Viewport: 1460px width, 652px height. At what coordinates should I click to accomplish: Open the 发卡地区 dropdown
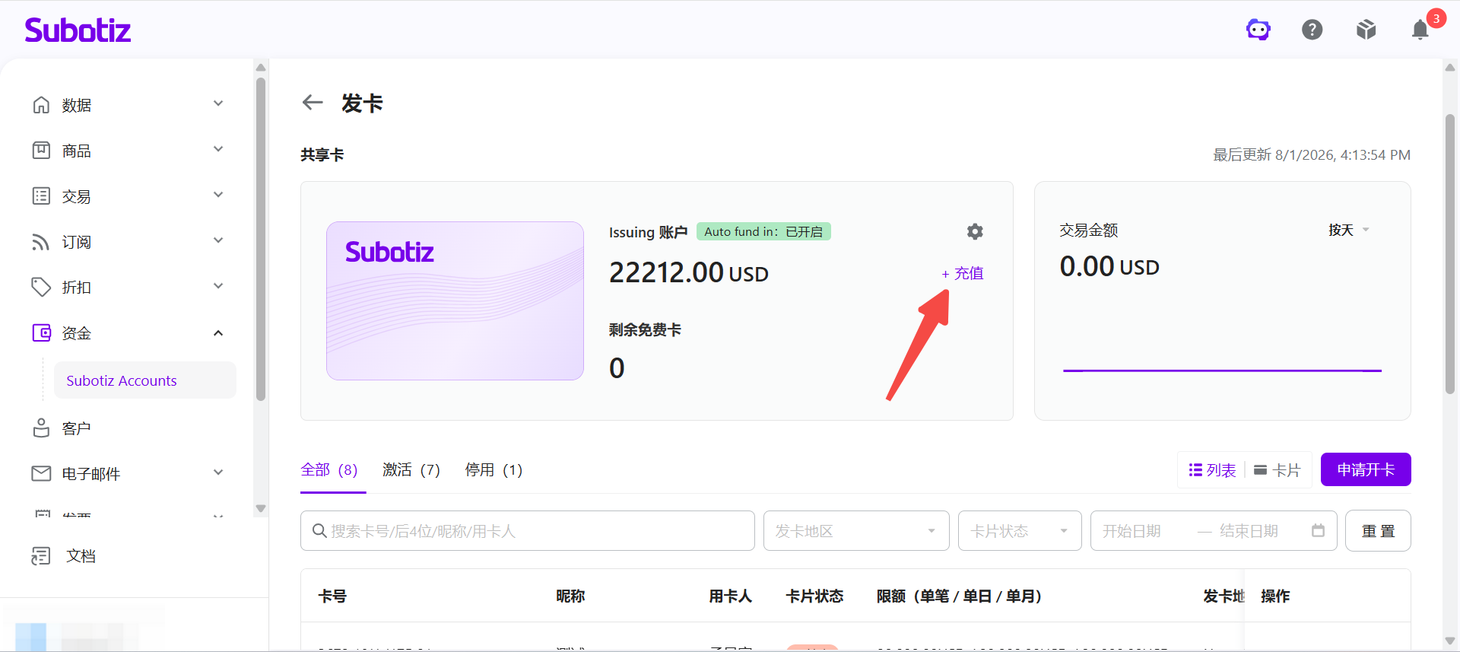click(856, 530)
